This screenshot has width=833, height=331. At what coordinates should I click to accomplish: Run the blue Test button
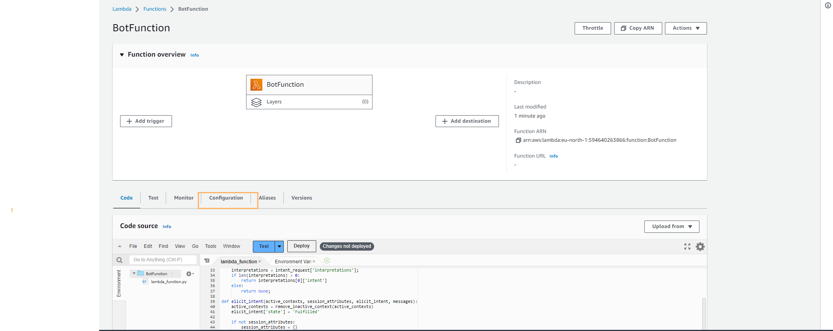(x=264, y=246)
